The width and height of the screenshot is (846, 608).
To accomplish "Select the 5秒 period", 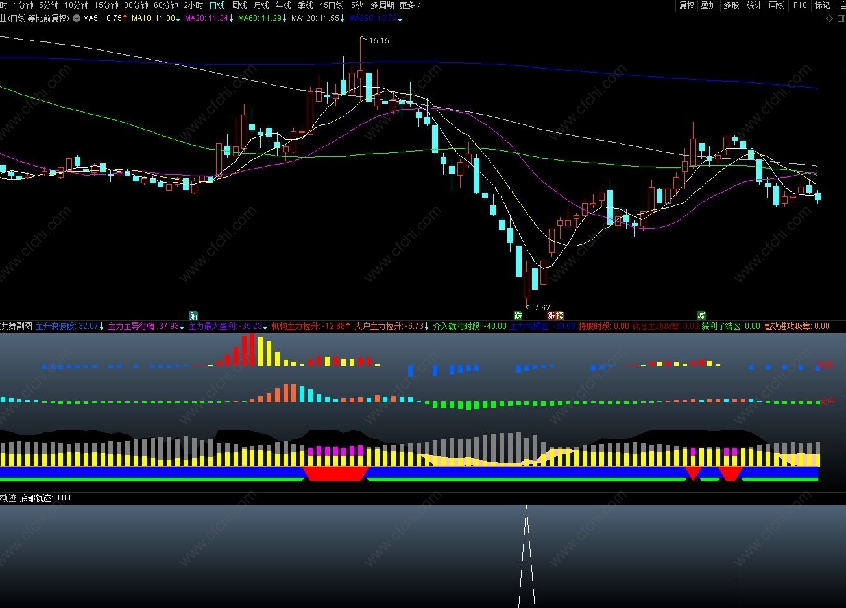I will (x=357, y=5).
